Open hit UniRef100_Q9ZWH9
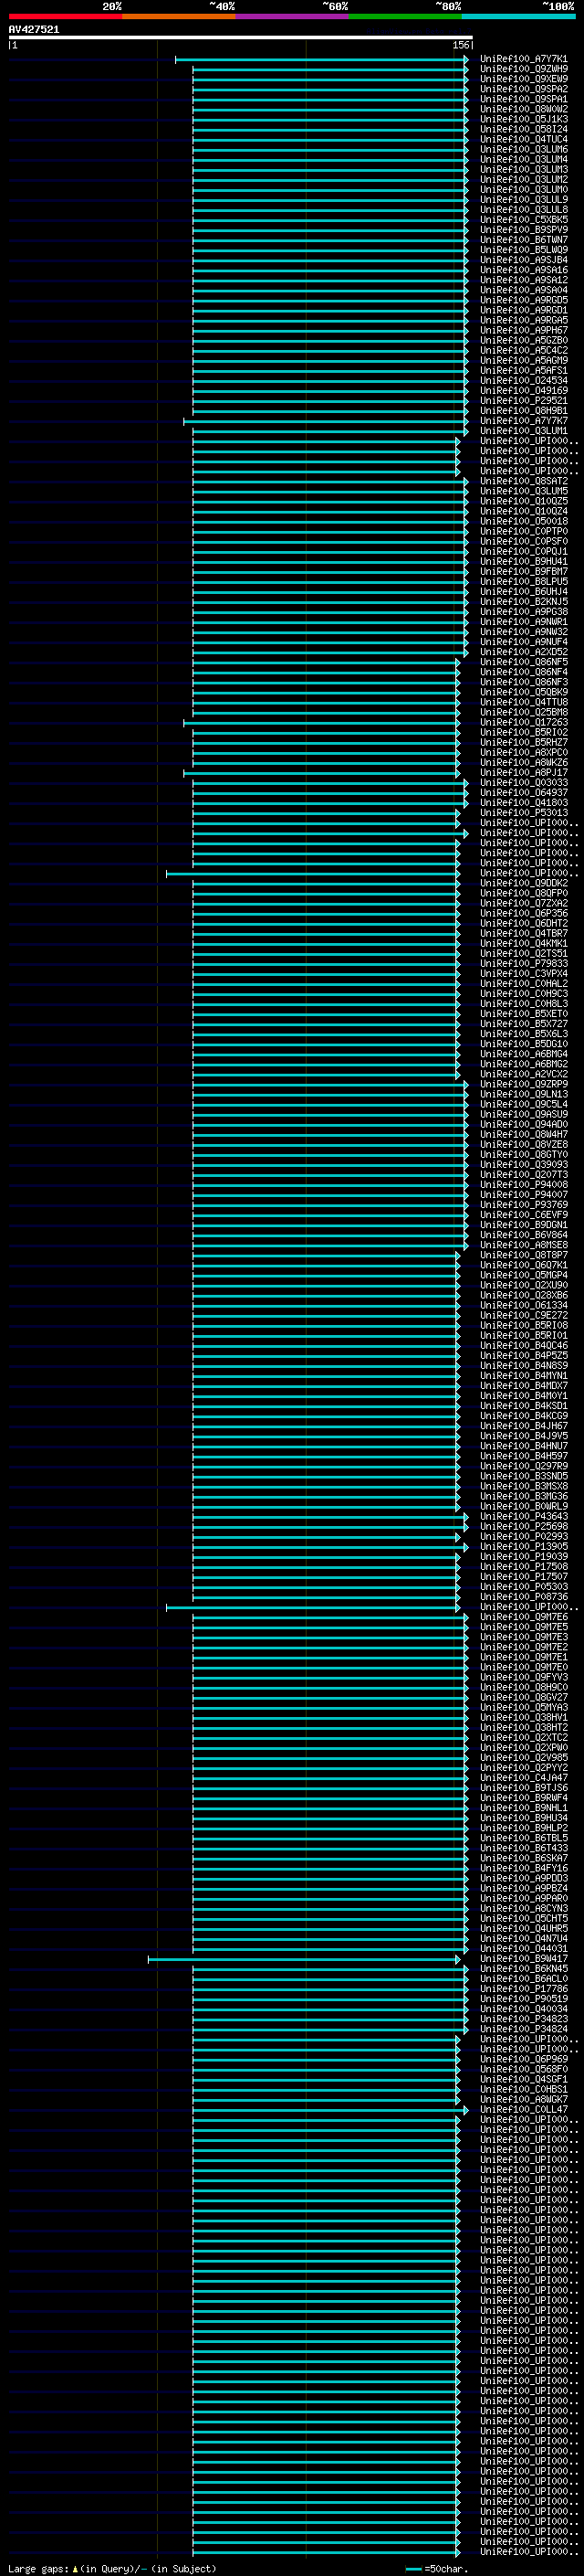This screenshot has height=2576, width=584. click(524, 69)
